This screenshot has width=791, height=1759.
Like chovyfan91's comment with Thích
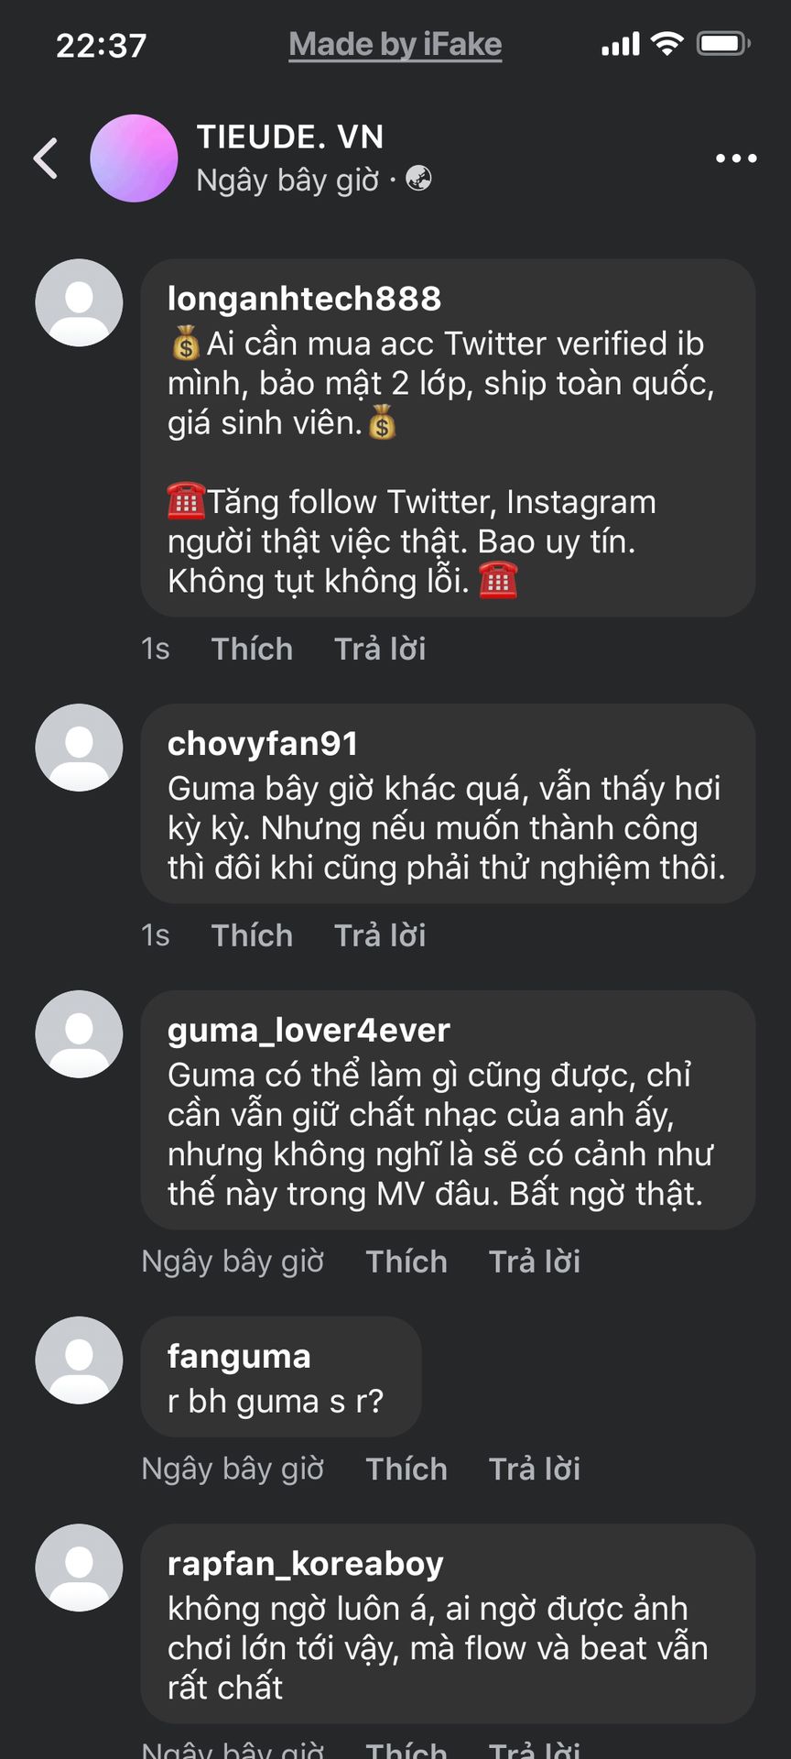click(x=252, y=935)
